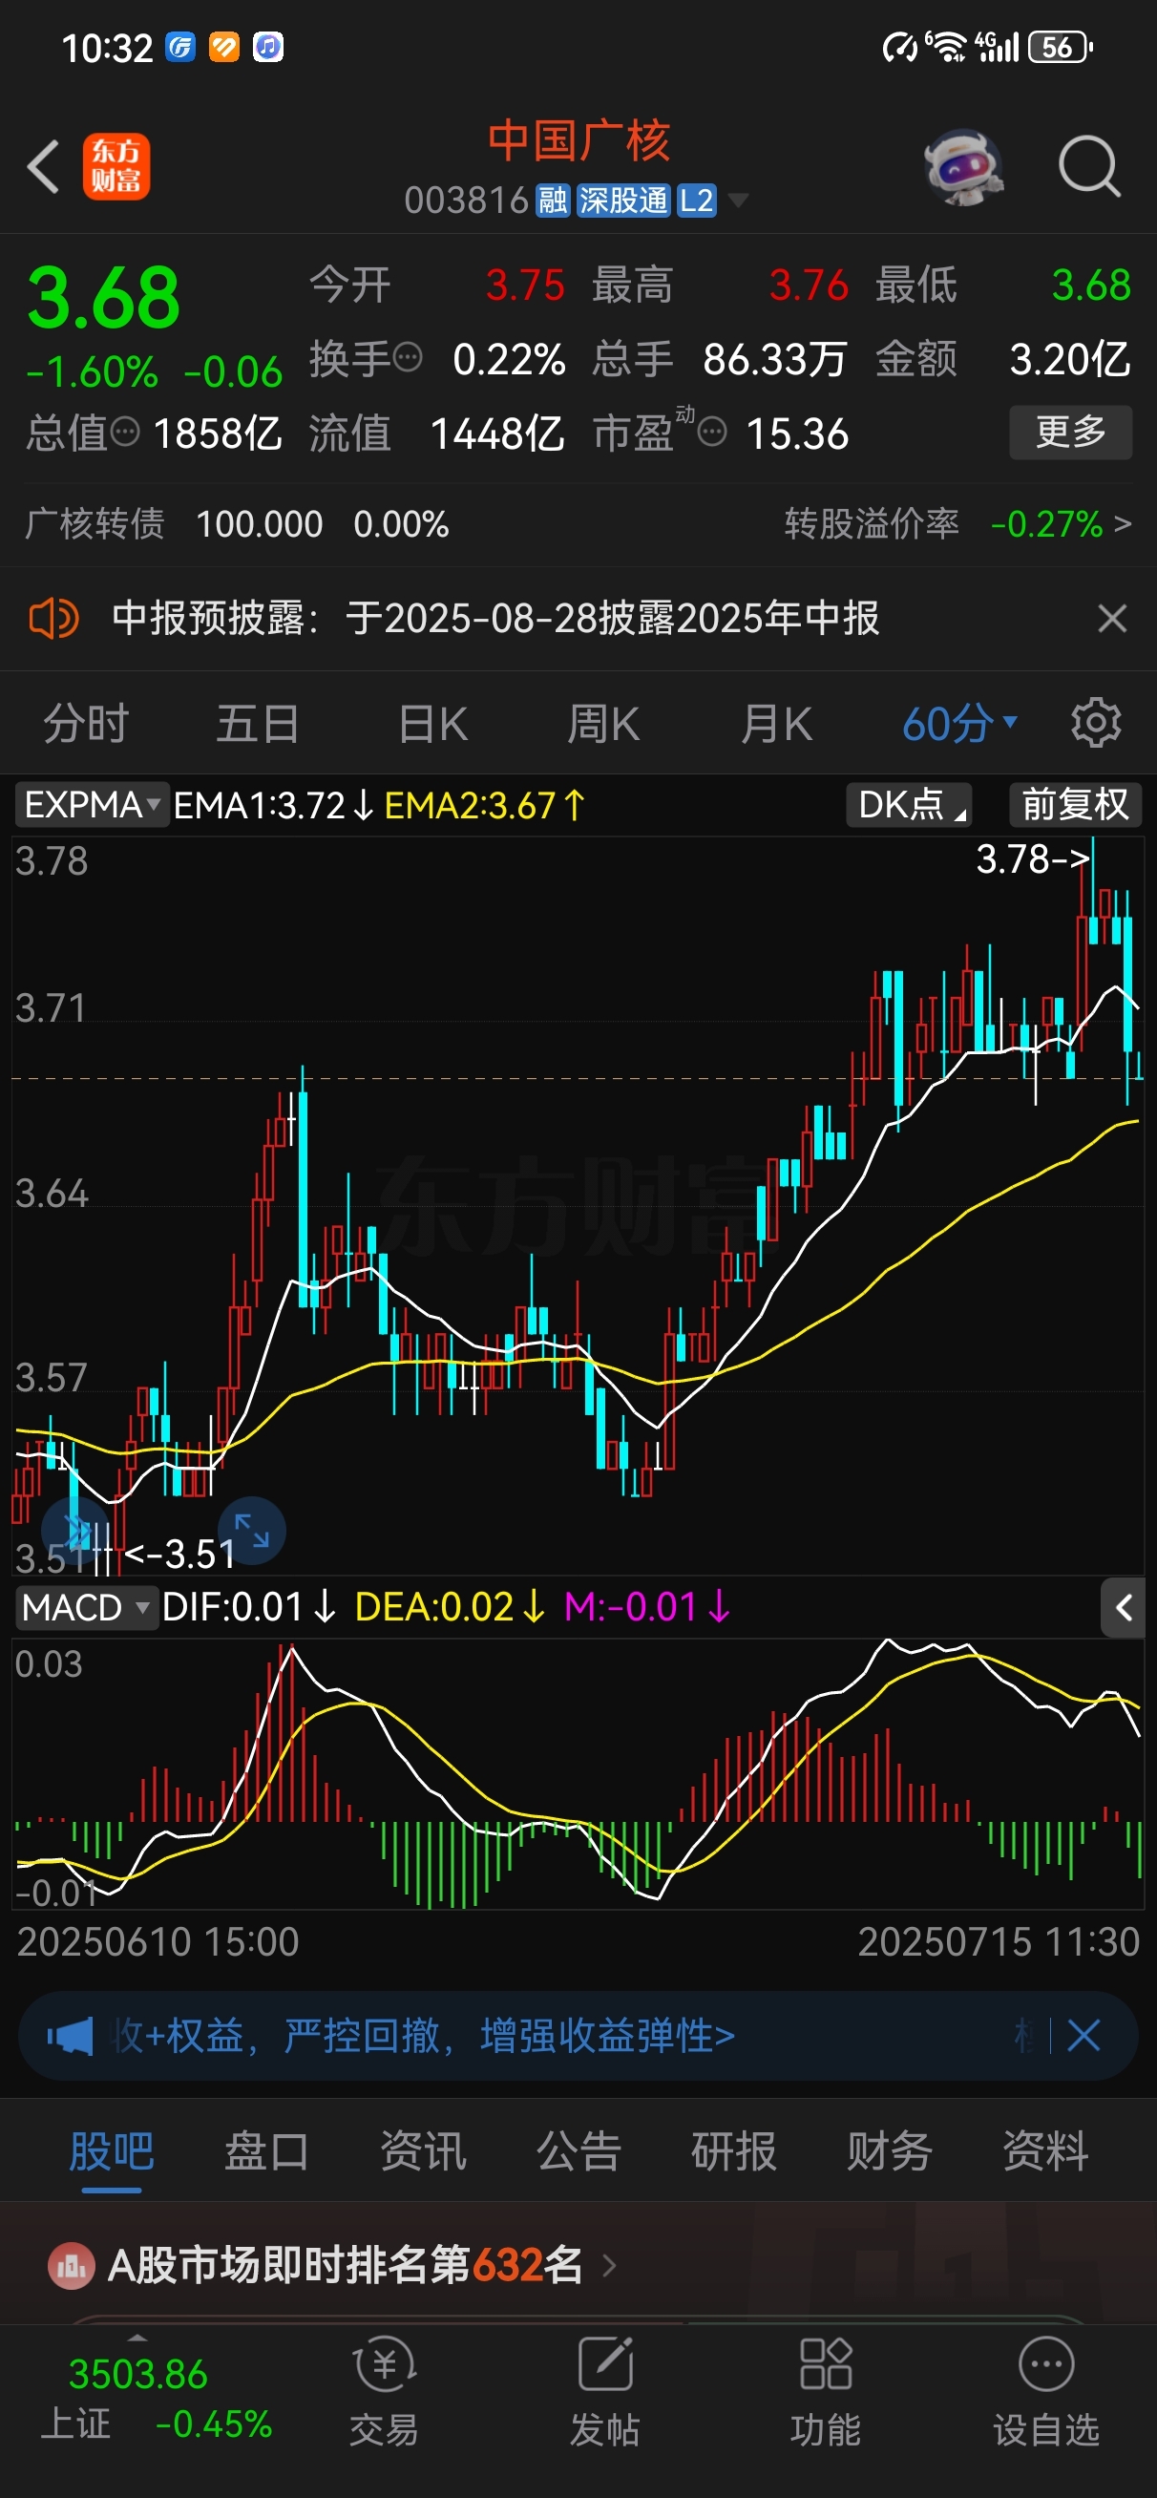Tap the info icon next to 市盈

[x=713, y=432]
